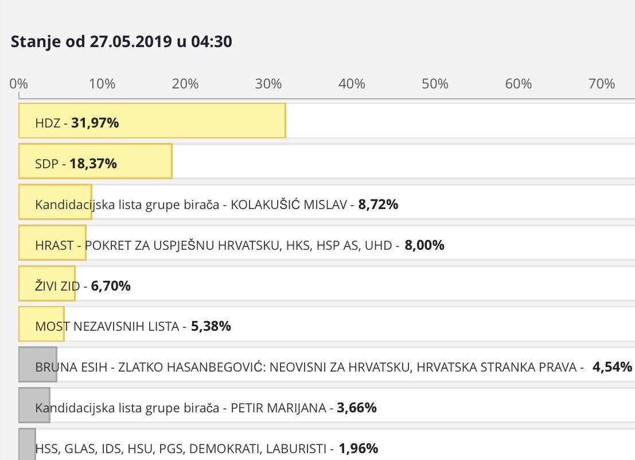Click the HSS, GLAS, IDS coalition row
635x460 pixels.
coord(207,448)
